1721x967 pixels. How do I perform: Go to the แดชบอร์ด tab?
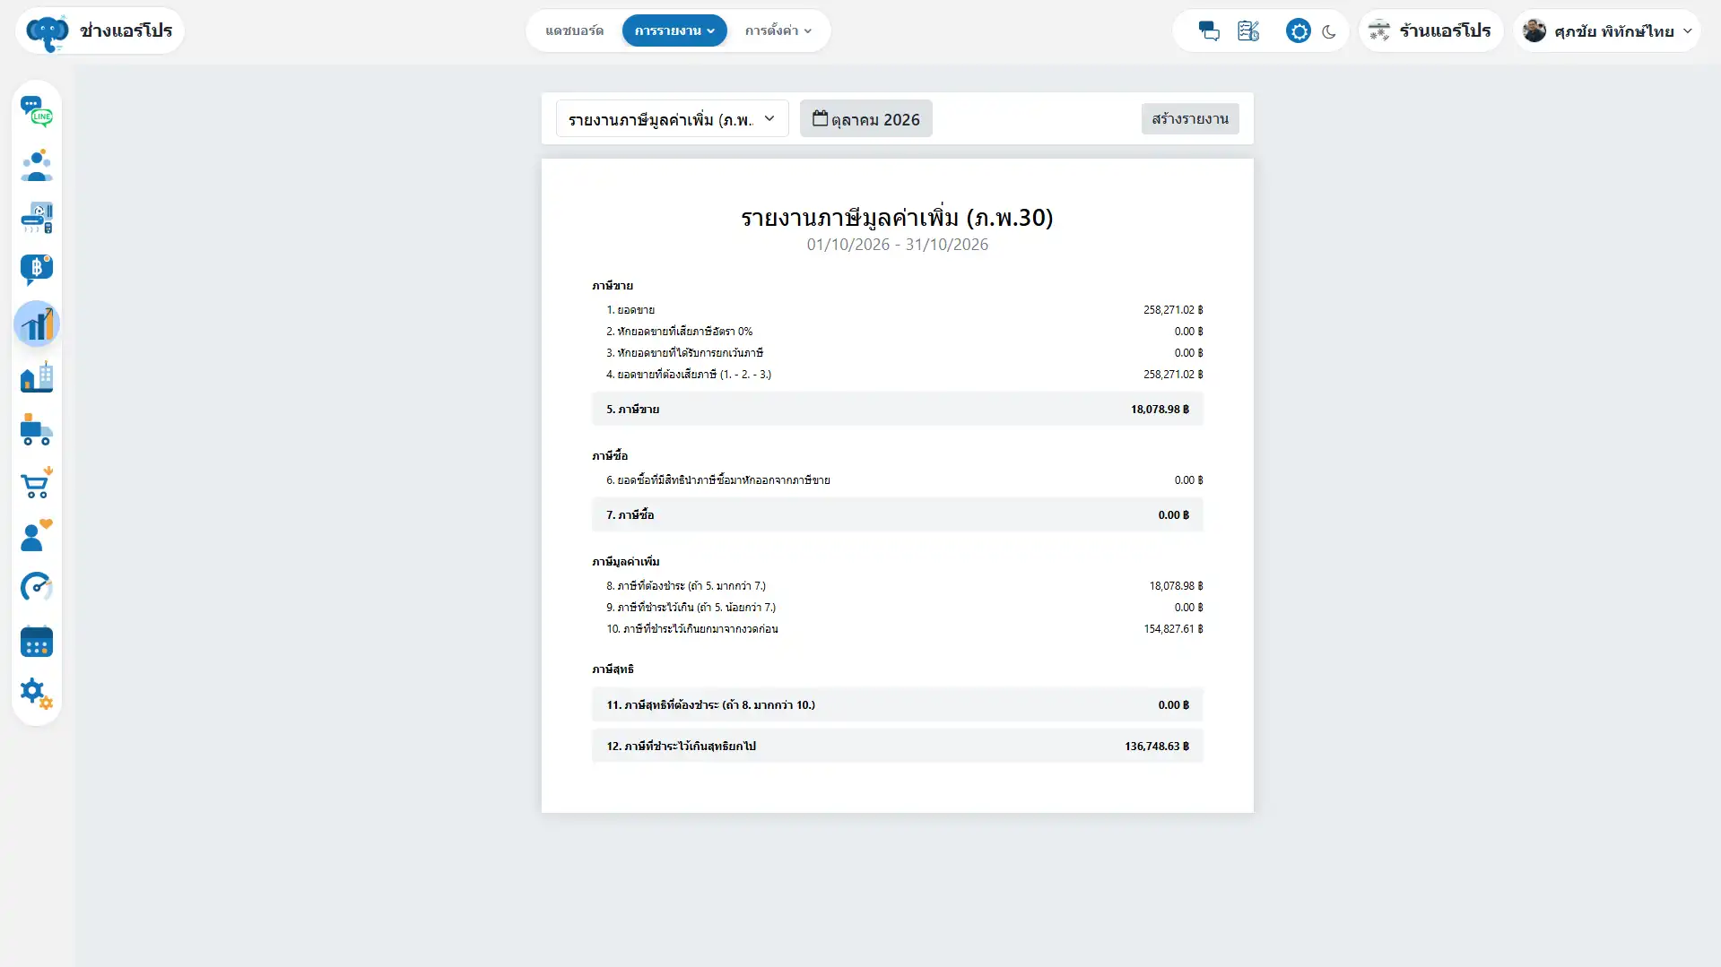tap(574, 30)
